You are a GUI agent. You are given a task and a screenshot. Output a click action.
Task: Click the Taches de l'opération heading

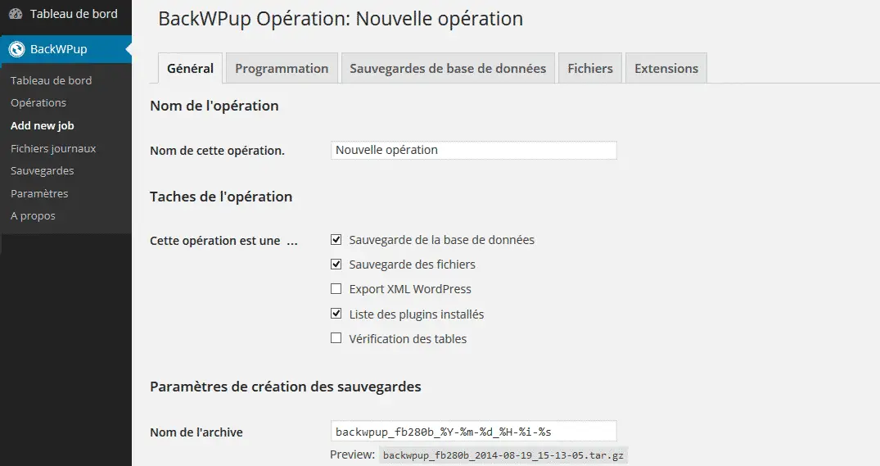pos(221,197)
